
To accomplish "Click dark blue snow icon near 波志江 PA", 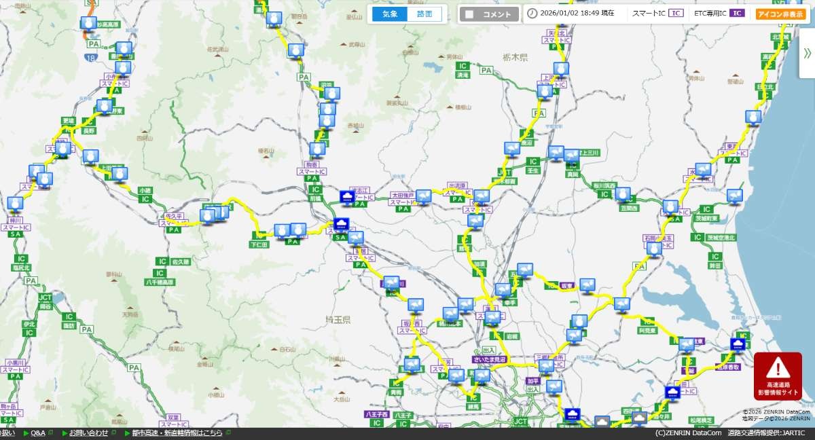I will [347, 197].
